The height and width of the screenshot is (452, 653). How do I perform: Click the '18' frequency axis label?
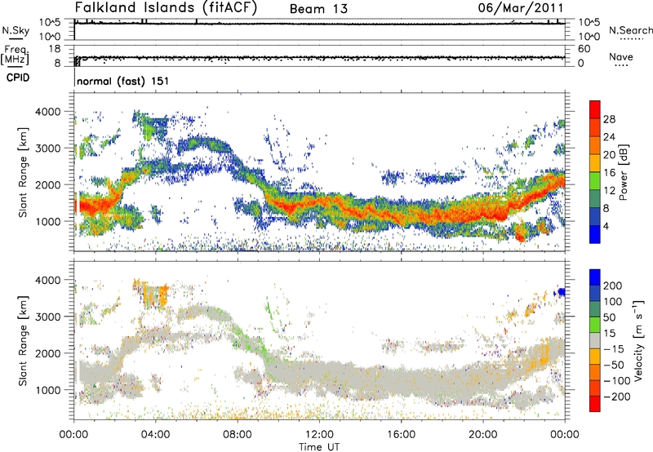(x=55, y=49)
